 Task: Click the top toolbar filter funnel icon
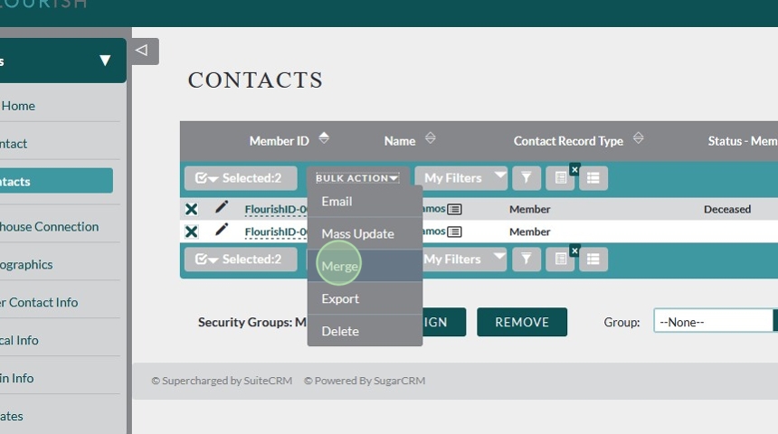[527, 178]
